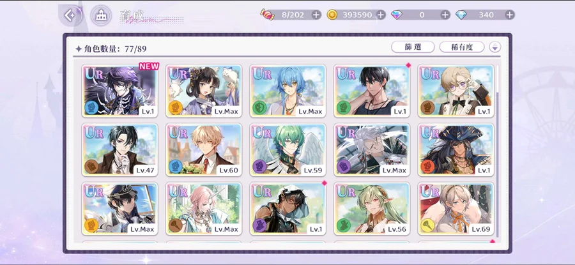The width and height of the screenshot is (575, 265).
Task: Select the blue-haired UR Lv.Max card
Action: click(288, 91)
